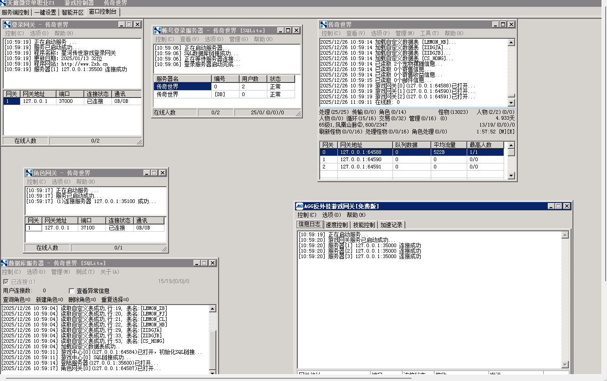Maximize the AGG反外挂游戏网关 window
Screen dimensions: 607x381
point(559,206)
